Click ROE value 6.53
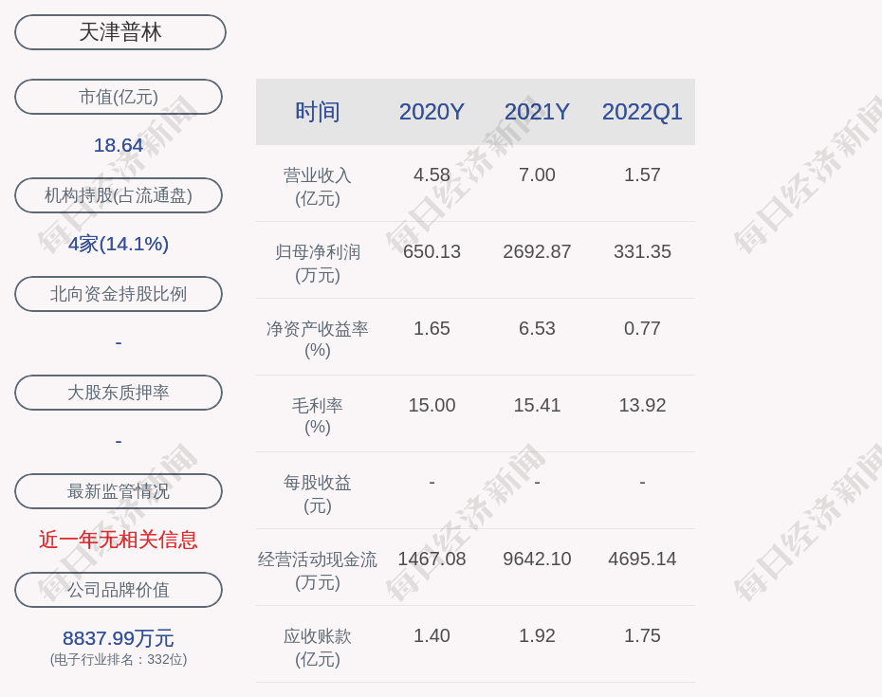The width and height of the screenshot is (882, 697). 537,328
